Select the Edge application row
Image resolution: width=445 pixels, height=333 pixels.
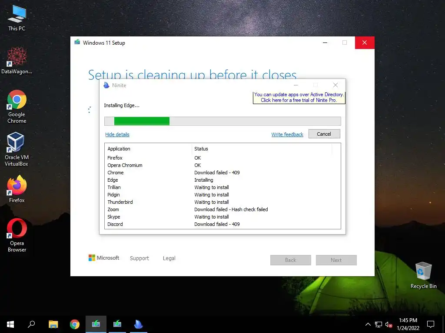pos(222,180)
